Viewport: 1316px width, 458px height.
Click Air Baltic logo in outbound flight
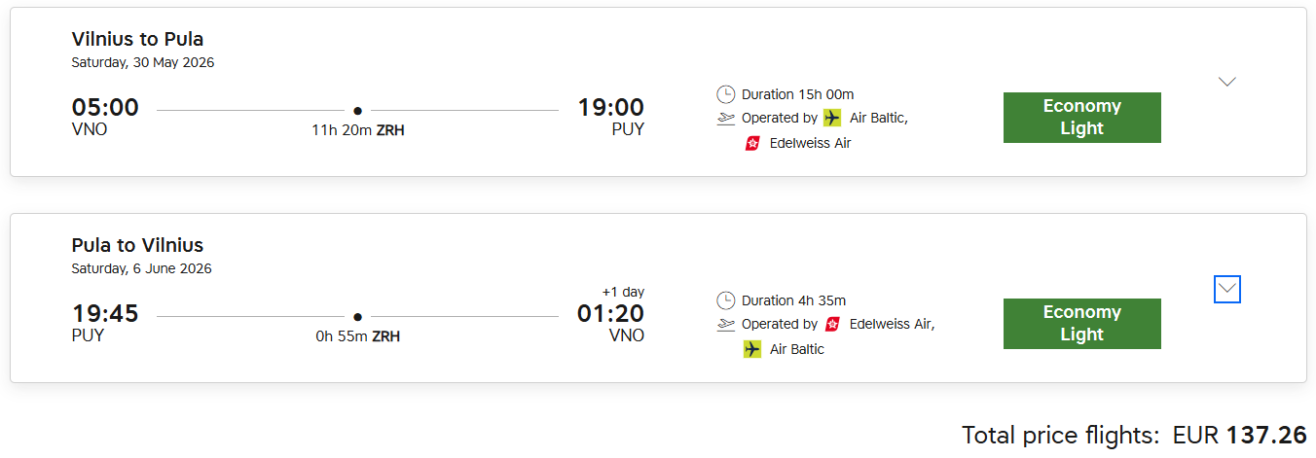832,118
